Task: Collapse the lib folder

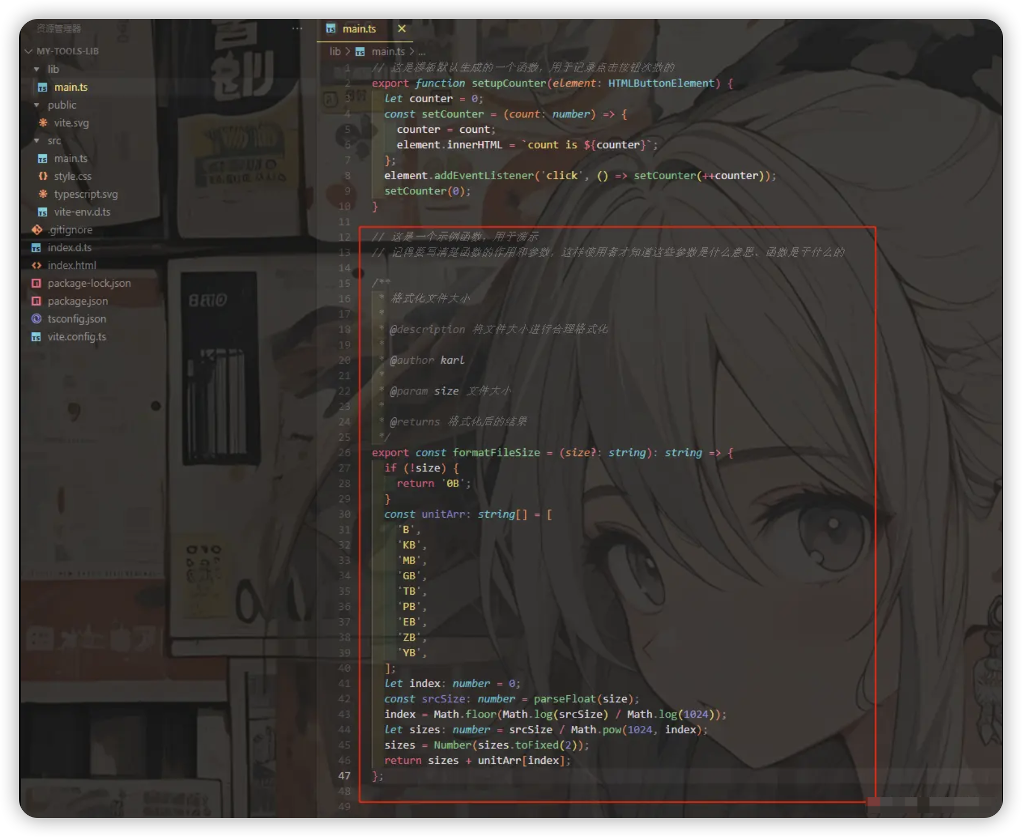Action: tap(36, 69)
